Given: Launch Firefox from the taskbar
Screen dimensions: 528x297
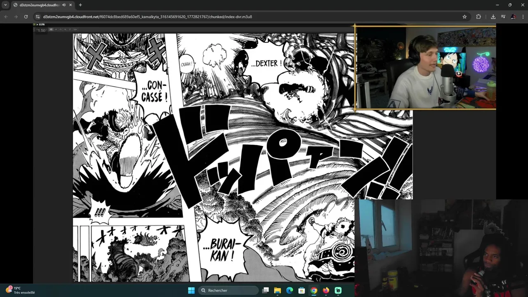Looking at the screenshot, I should pyautogui.click(x=326, y=290).
